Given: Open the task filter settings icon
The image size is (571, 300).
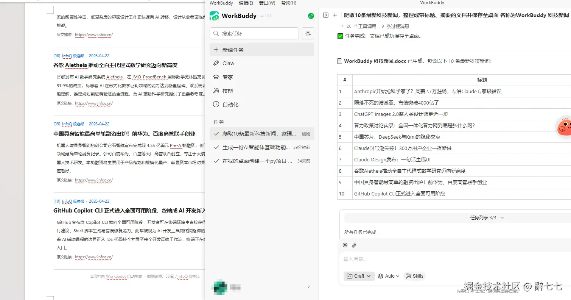Looking at the screenshot, I should click(308, 33).
